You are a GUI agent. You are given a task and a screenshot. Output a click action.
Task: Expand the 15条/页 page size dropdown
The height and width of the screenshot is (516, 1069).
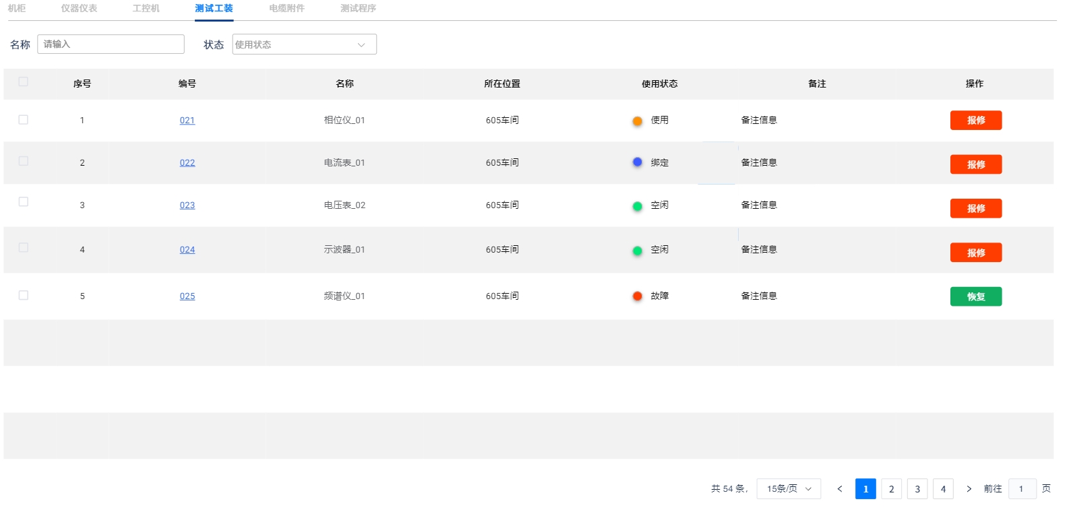789,489
